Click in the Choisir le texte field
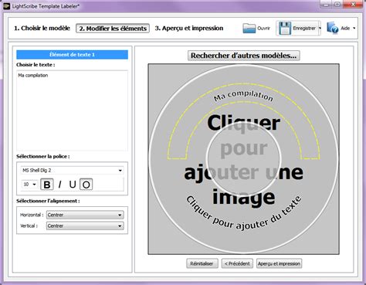366x285 pixels. click(x=72, y=110)
